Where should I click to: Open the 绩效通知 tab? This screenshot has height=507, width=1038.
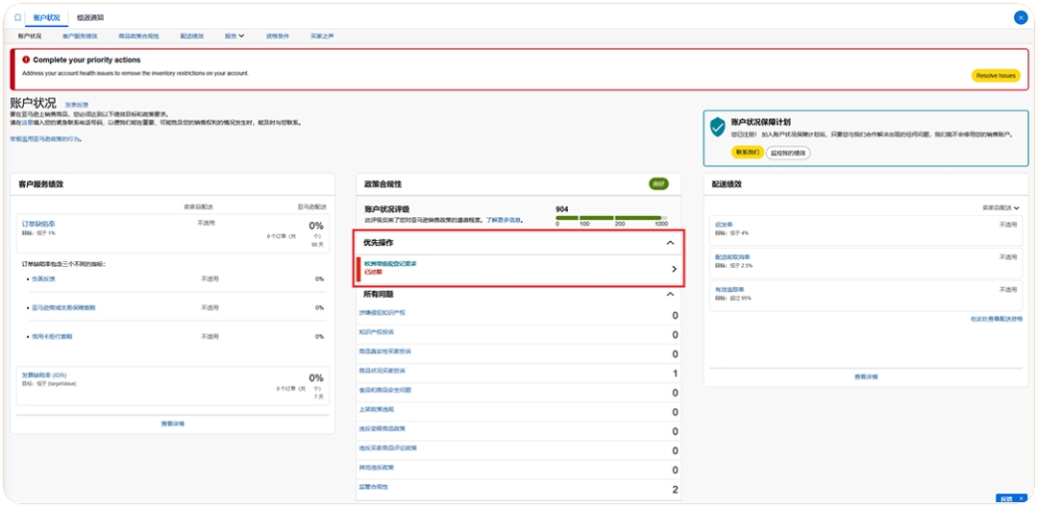coord(90,18)
